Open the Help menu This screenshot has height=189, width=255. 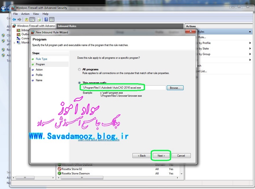tap(45, 14)
